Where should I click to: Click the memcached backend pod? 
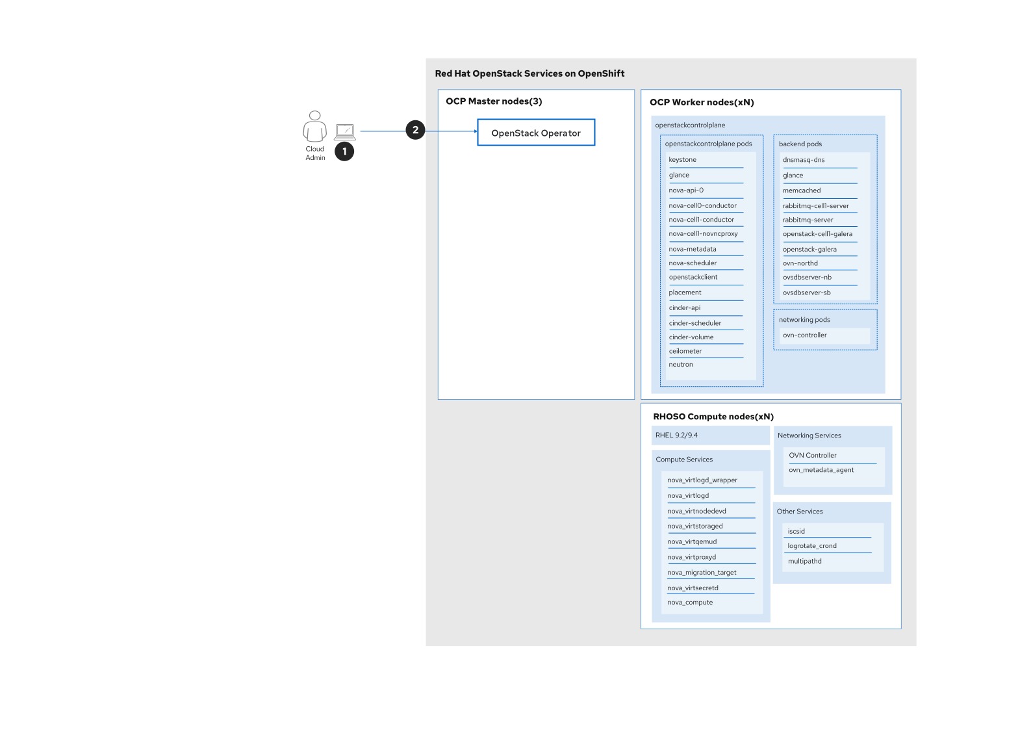[802, 191]
